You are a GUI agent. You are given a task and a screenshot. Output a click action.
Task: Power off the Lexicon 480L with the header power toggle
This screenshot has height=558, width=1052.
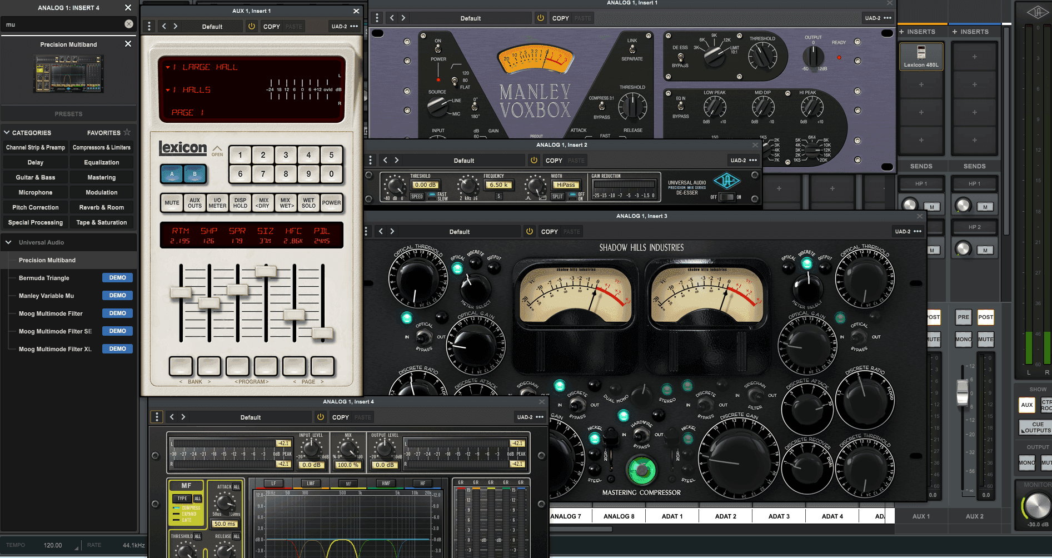tap(251, 26)
